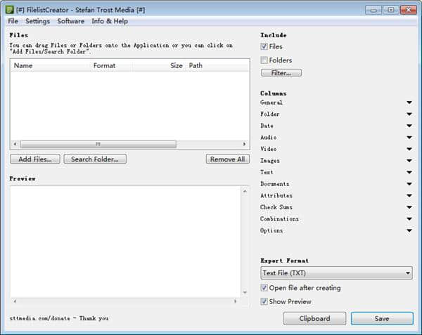Viewport: 422px width, 335px height.
Task: Open the Info & Help menu
Action: (x=110, y=22)
